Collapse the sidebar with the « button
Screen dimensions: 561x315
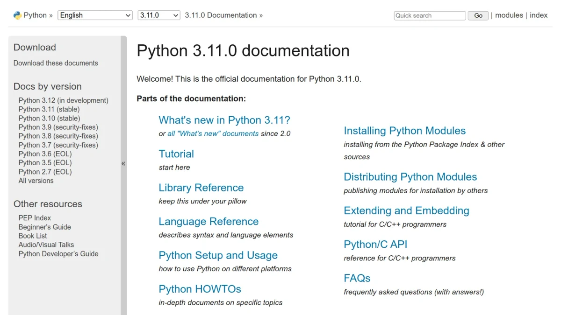pyautogui.click(x=123, y=163)
